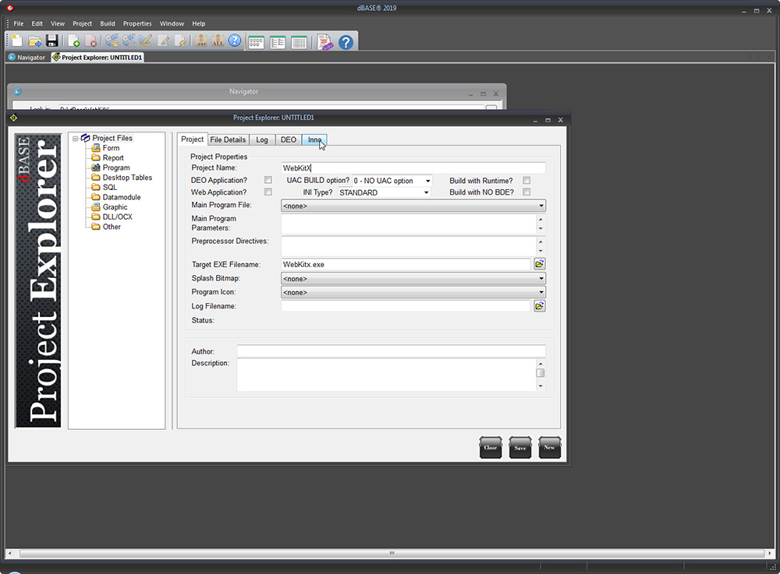Click the Description text area
This screenshot has width=780, height=574.
387,375
